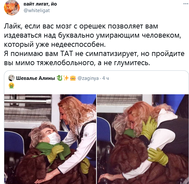Click the green dragon emoji after the name
The width and height of the screenshot is (189, 184).
click(60, 78)
